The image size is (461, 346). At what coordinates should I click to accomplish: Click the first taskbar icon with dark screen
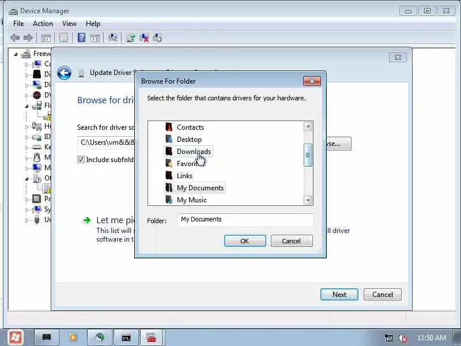[x=47, y=337]
